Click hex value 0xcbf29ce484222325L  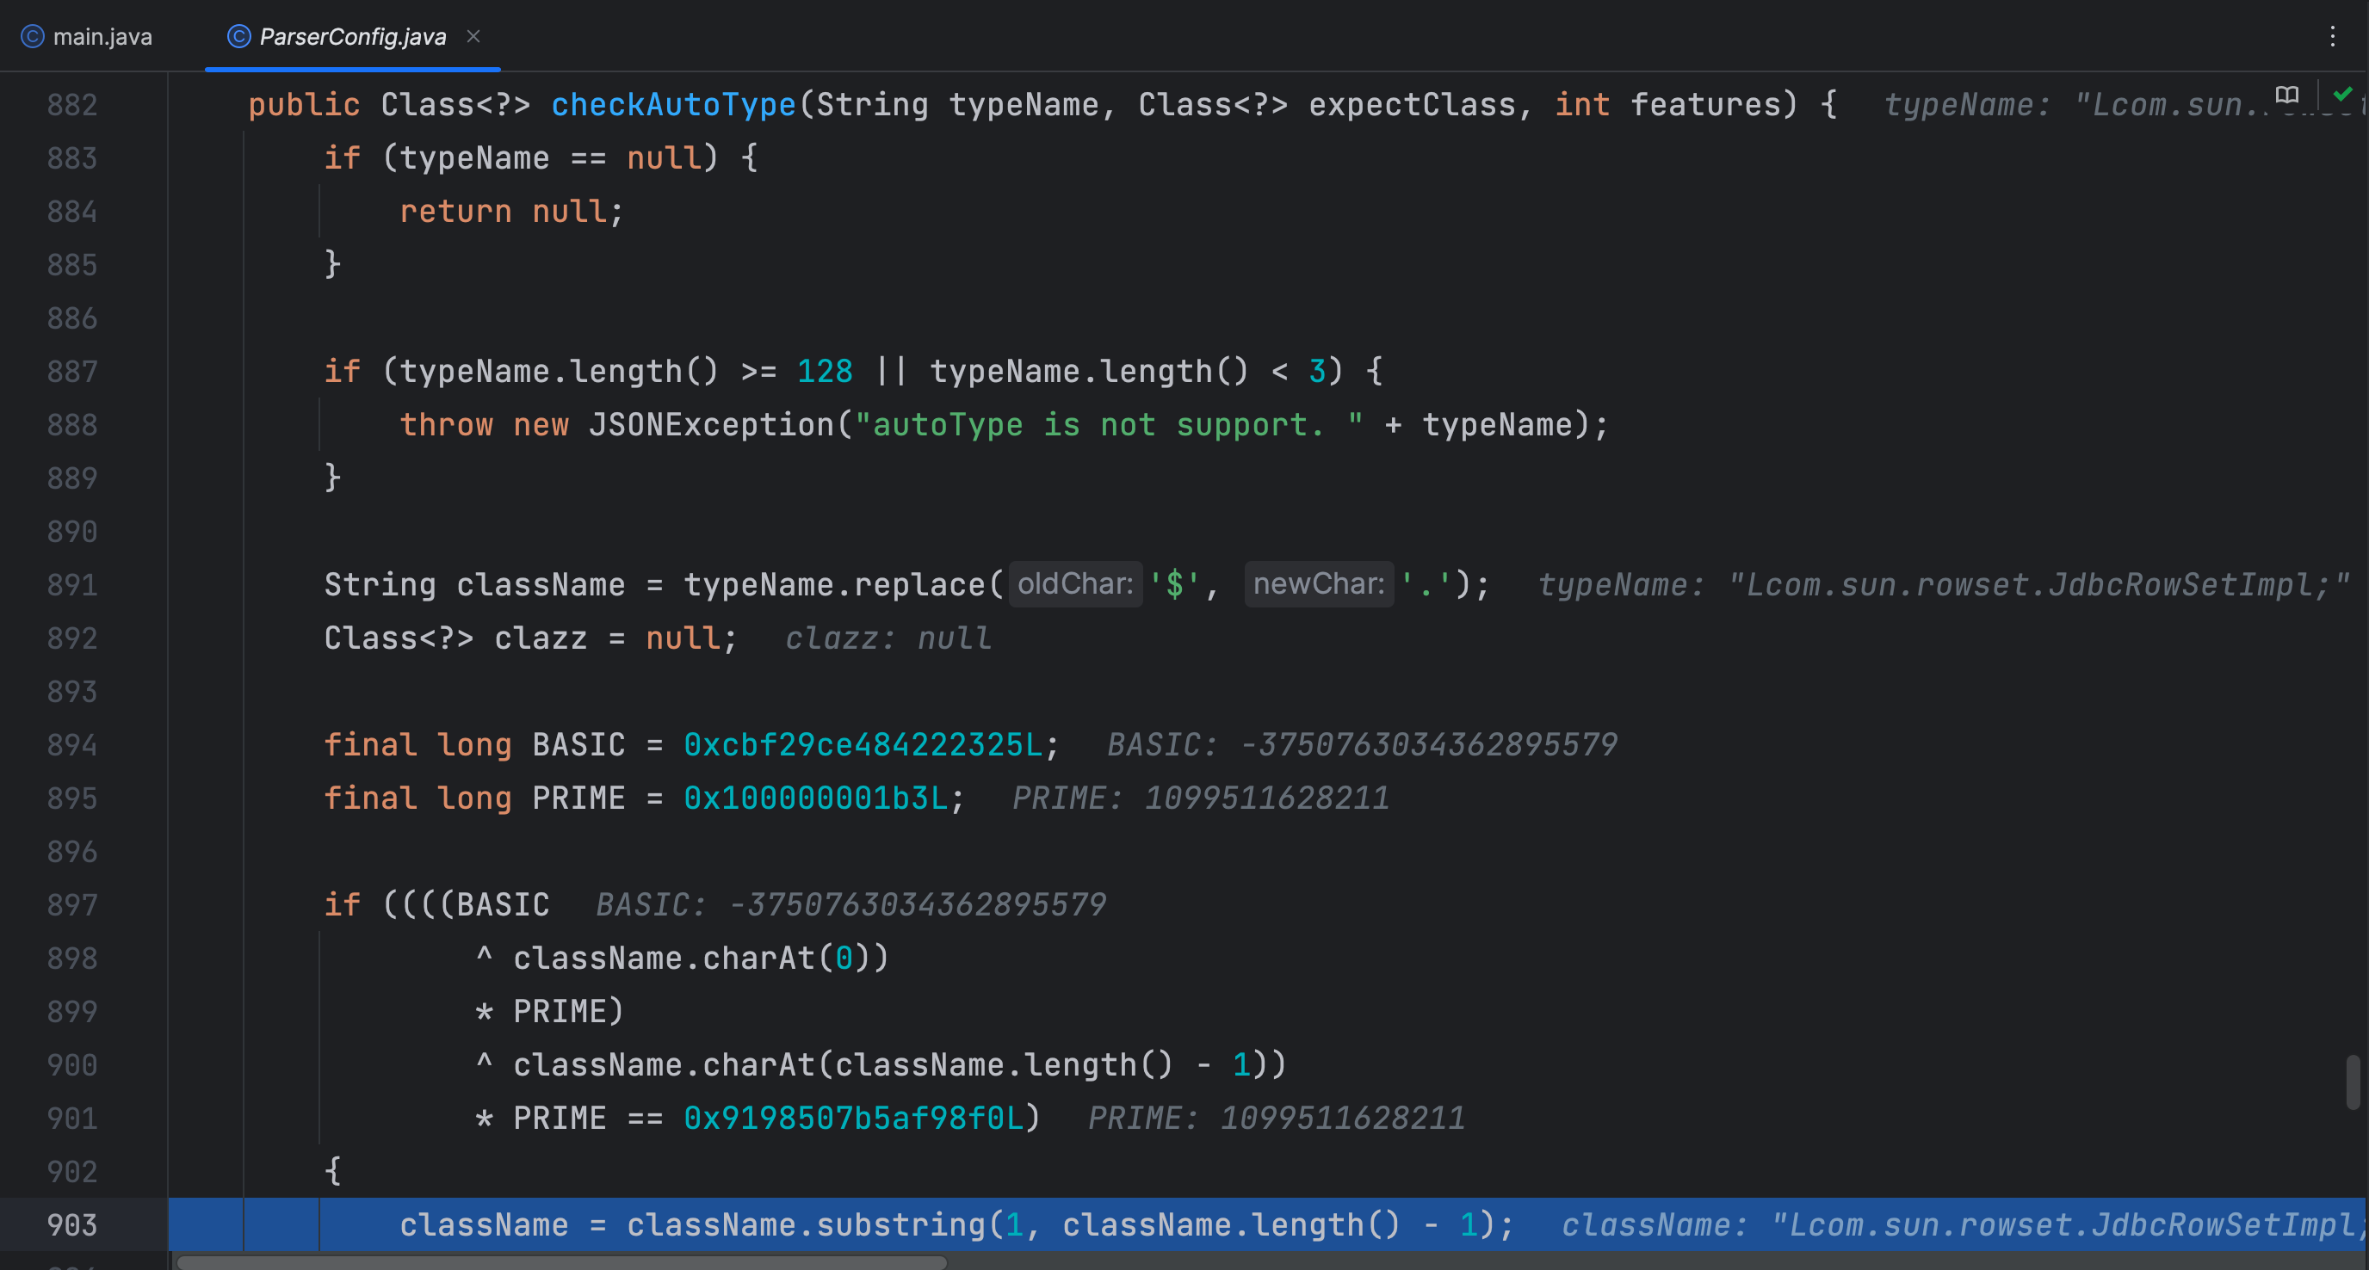(x=863, y=744)
